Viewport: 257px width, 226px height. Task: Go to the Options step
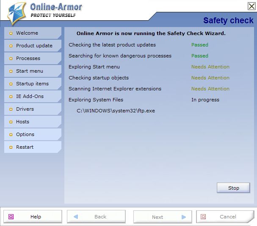(33, 134)
